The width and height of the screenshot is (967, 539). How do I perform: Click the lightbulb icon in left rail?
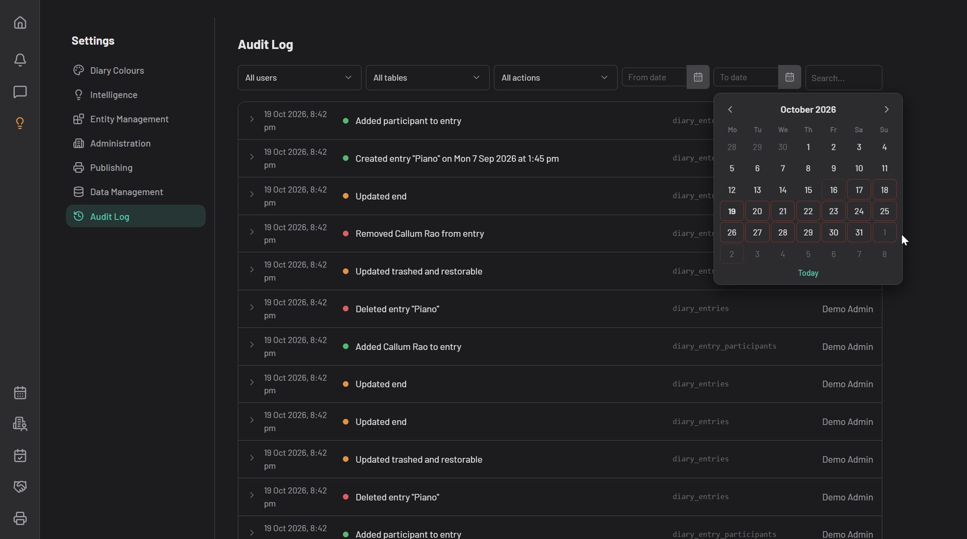(20, 123)
